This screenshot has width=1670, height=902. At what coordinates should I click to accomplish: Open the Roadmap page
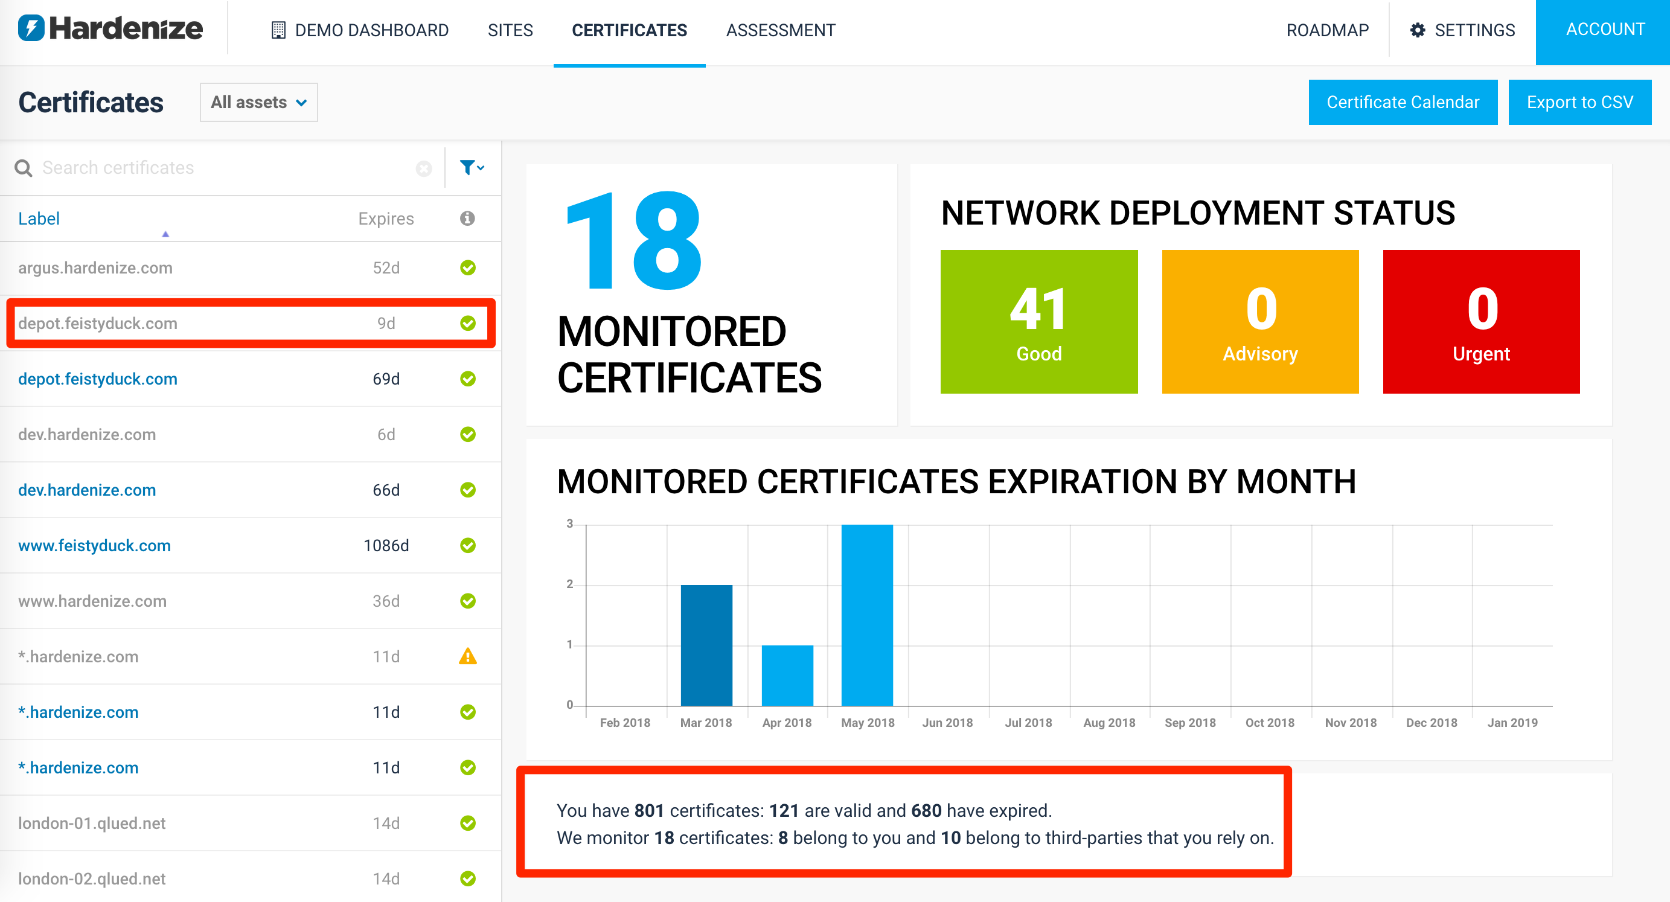coord(1327,30)
